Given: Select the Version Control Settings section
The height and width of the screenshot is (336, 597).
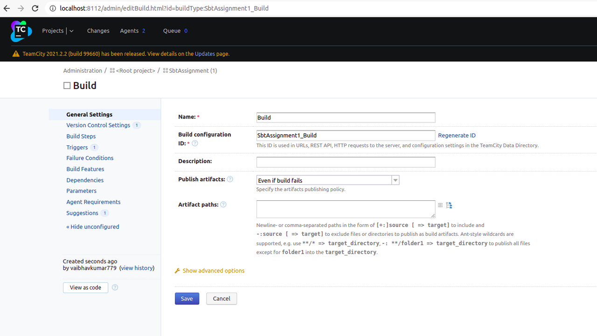Looking at the screenshot, I should 97,125.
